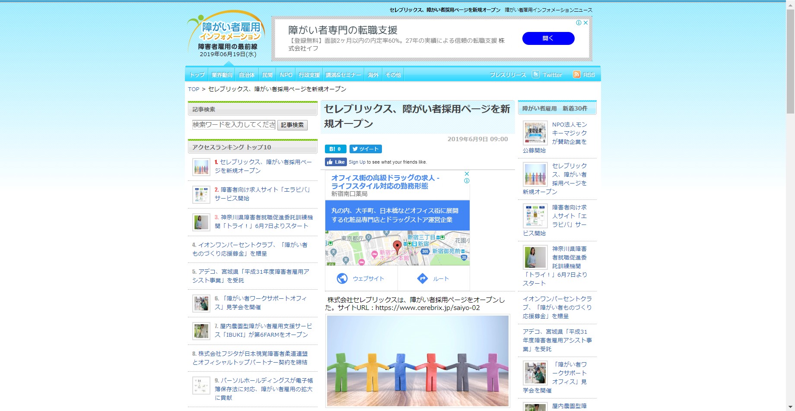Go to TOP breadcrumb link

[194, 89]
